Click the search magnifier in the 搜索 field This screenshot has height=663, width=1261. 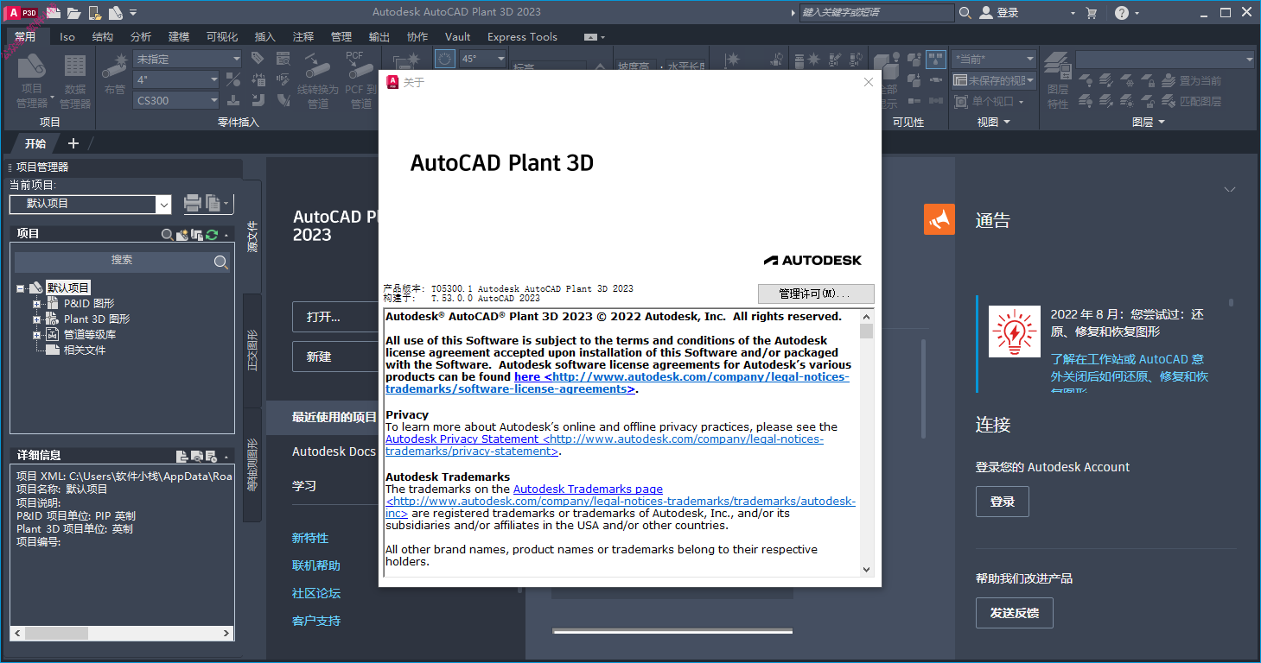220,262
